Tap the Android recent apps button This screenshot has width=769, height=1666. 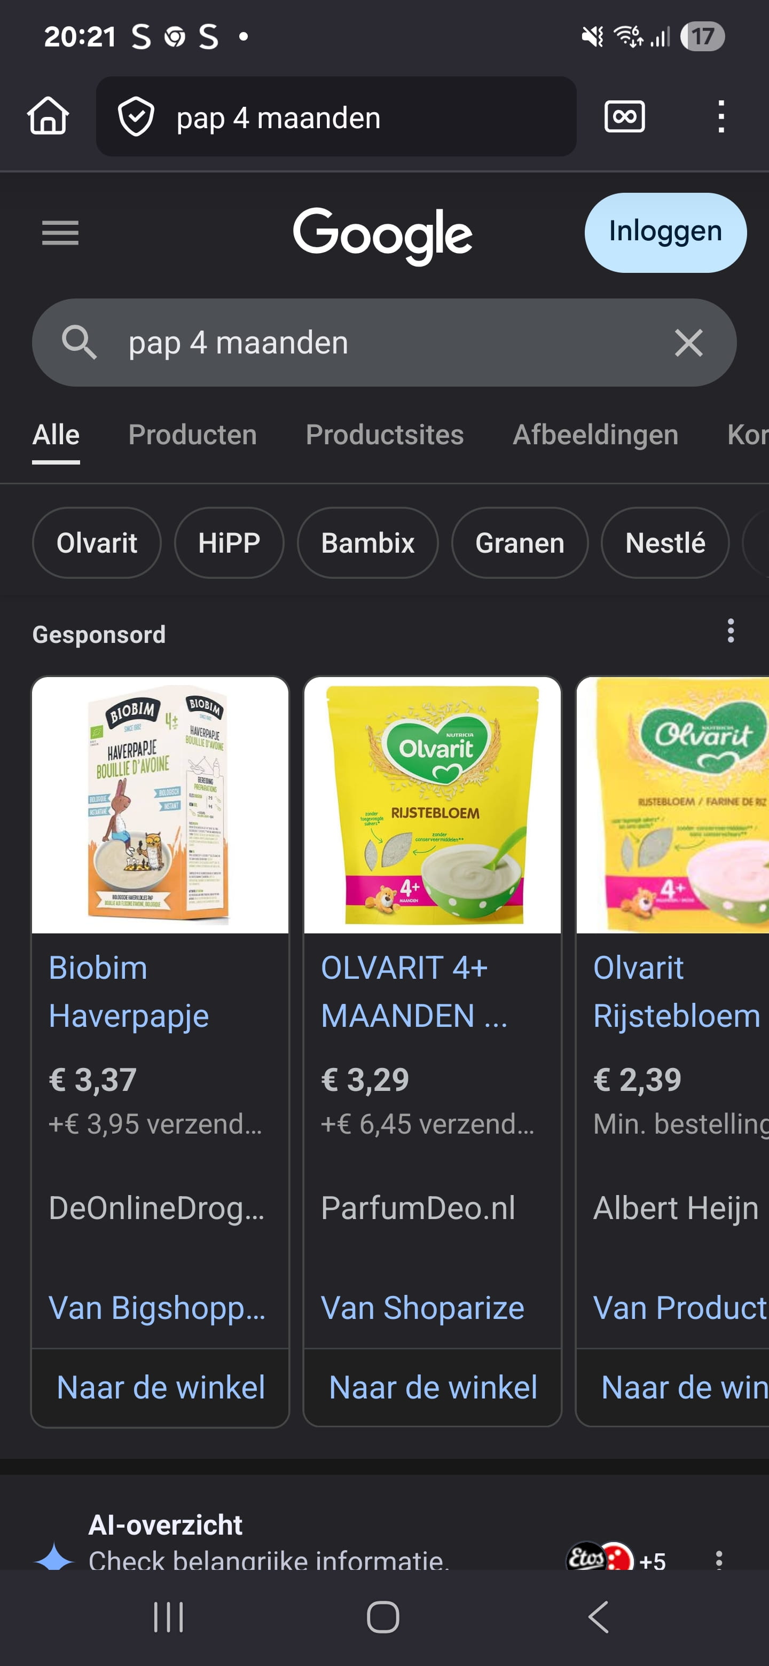[168, 1617]
